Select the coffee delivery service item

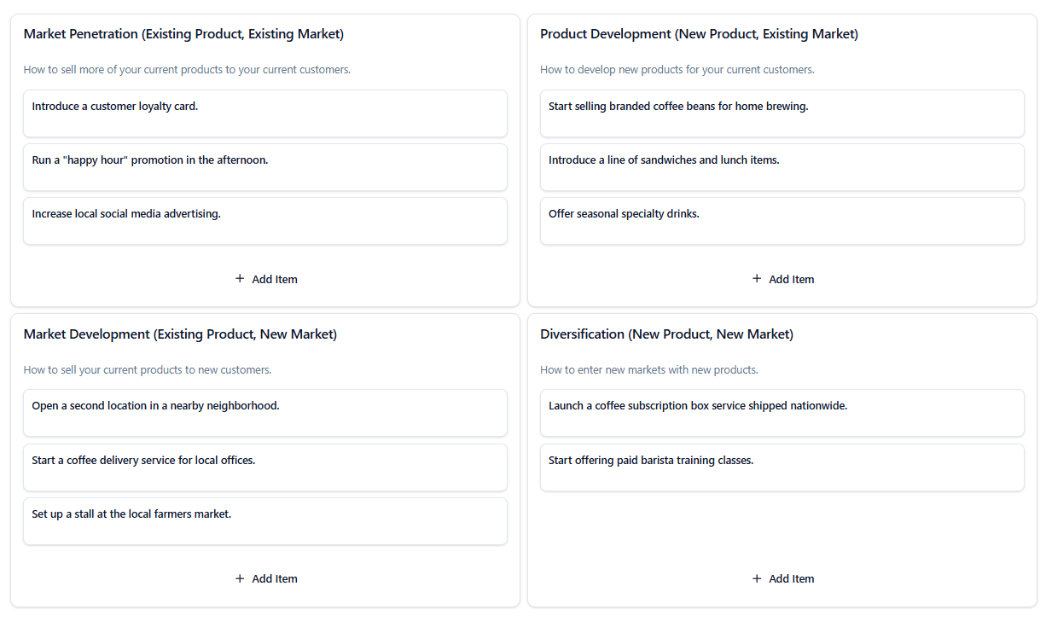click(x=264, y=467)
